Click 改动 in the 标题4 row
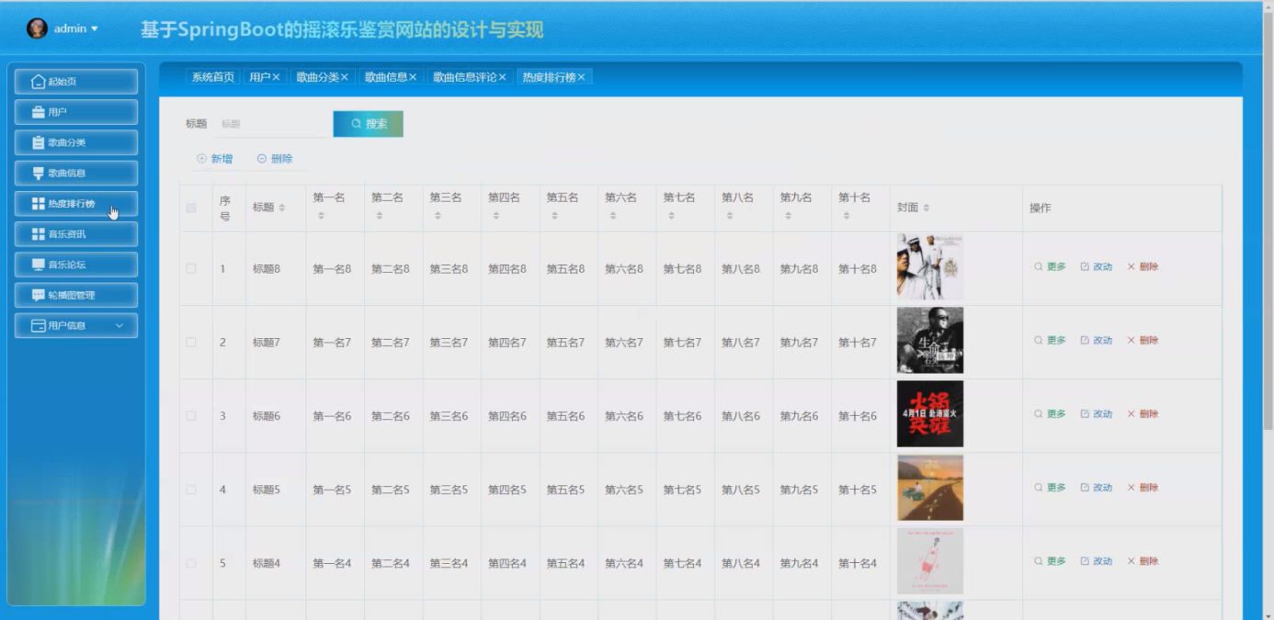The width and height of the screenshot is (1274, 620). point(1097,561)
